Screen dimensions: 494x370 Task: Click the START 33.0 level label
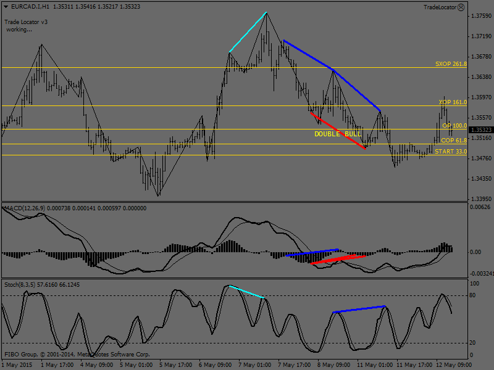click(451, 152)
